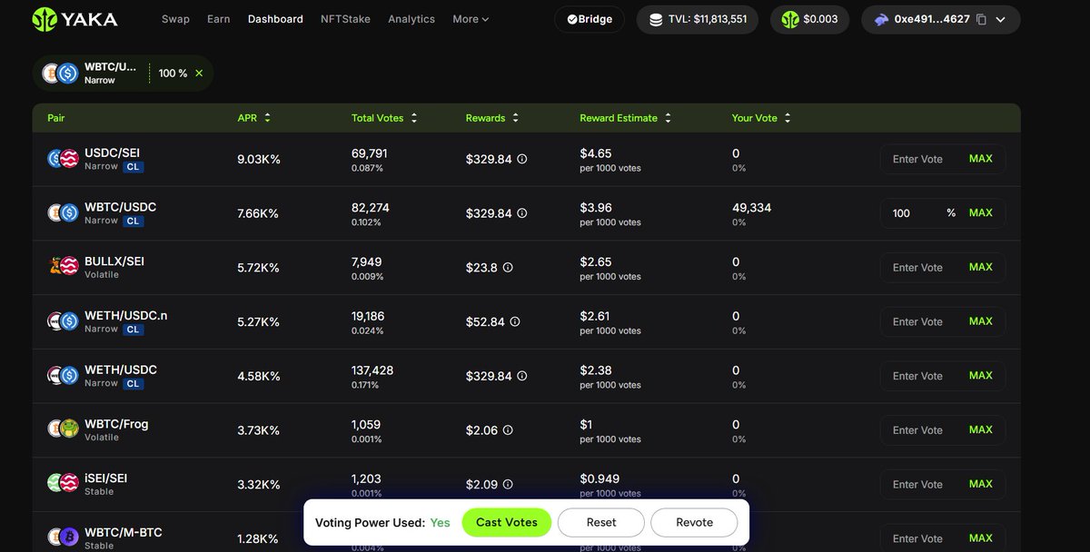Click MAX for WBTC/Frog row
Screen dimensions: 1090x552
pyautogui.click(x=981, y=429)
